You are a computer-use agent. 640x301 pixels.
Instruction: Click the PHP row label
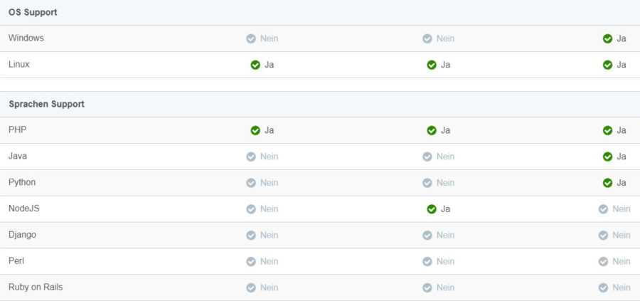[x=18, y=130]
